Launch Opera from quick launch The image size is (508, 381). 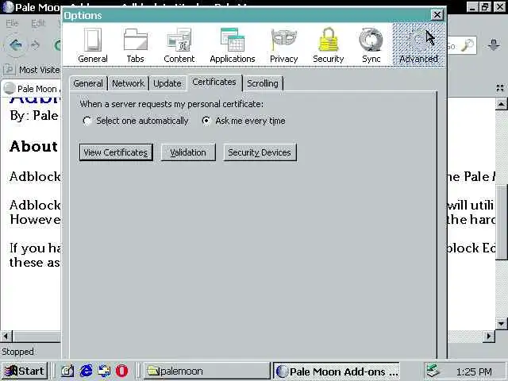pos(122,371)
